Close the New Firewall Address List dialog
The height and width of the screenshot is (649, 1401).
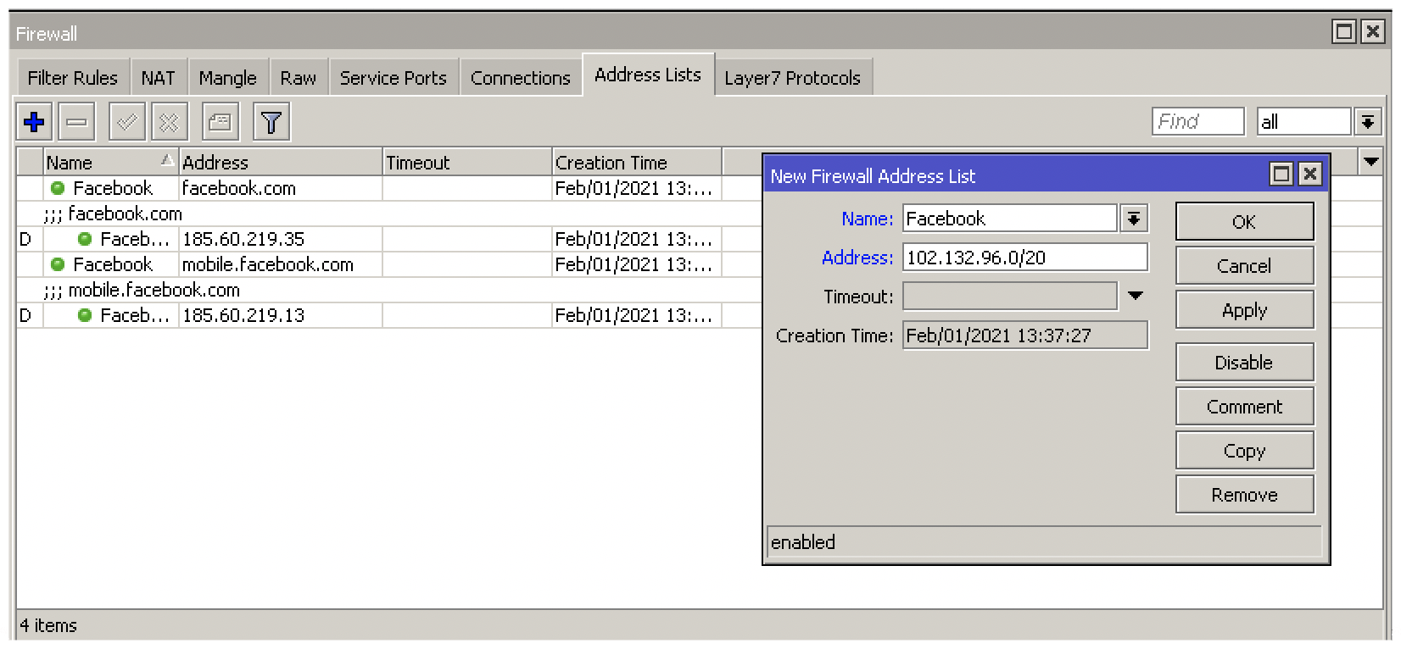tap(1309, 174)
